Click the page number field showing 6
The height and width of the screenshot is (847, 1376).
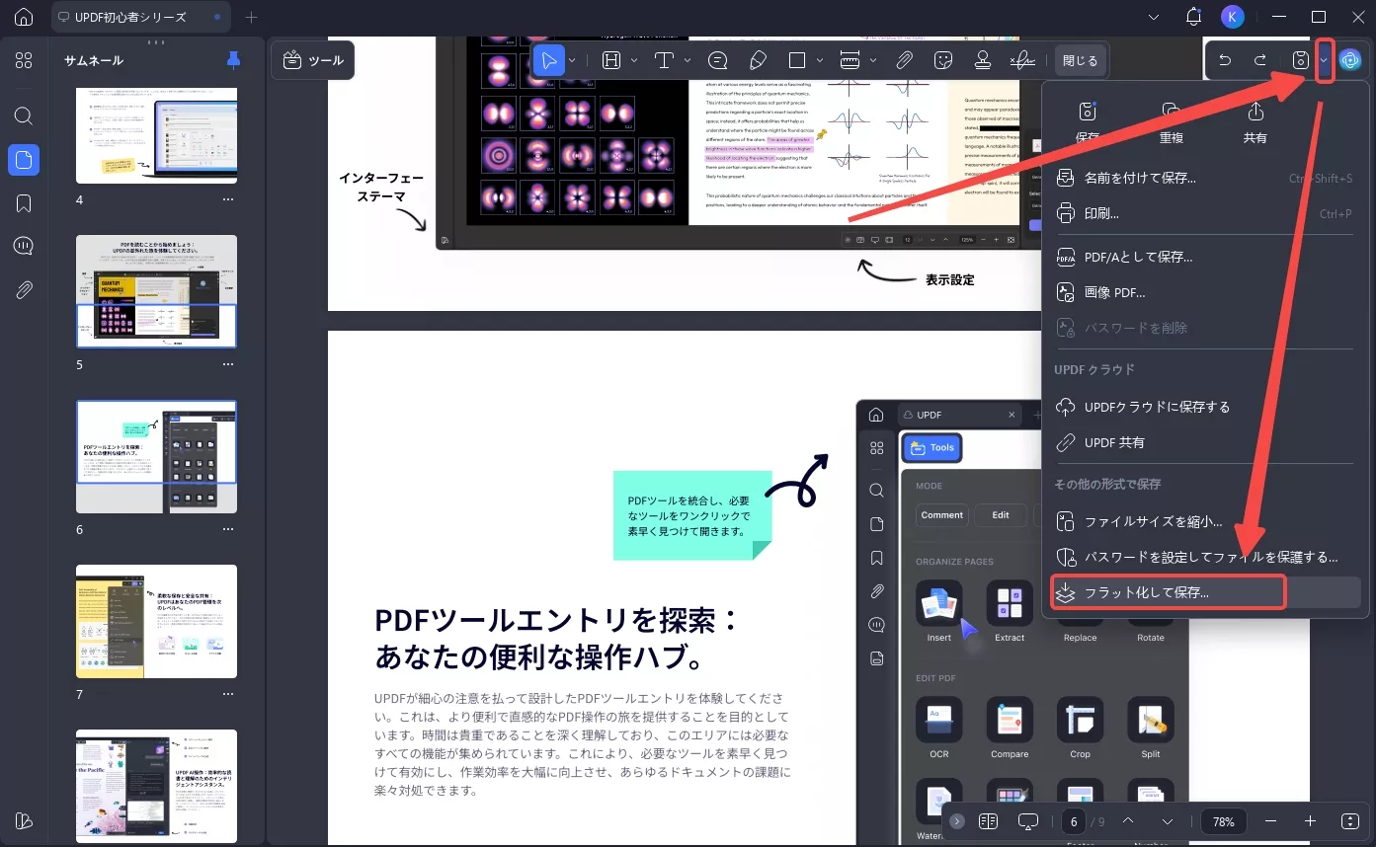pyautogui.click(x=1073, y=821)
